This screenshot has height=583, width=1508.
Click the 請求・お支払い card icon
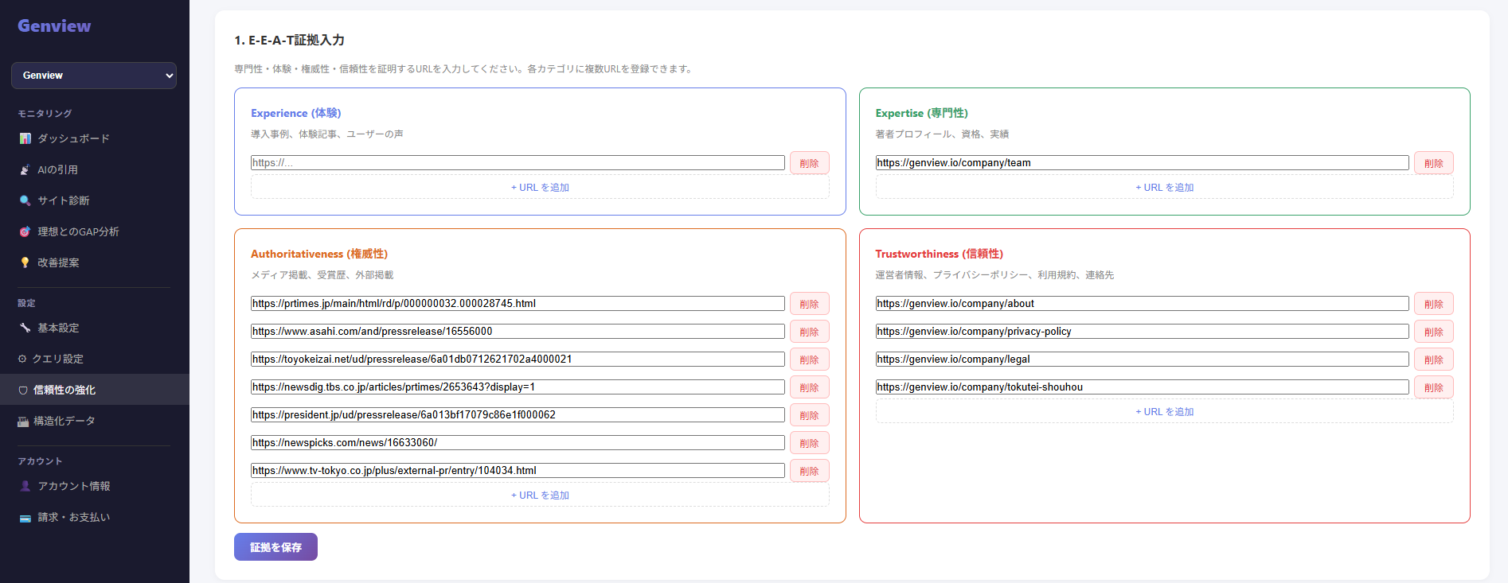click(25, 517)
